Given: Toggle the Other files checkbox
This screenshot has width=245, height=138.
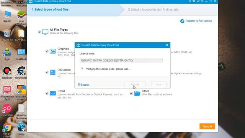Looking at the screenshot, I should [x=131, y=93].
